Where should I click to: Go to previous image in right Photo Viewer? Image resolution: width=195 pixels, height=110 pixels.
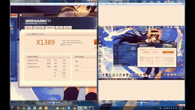(137, 103)
